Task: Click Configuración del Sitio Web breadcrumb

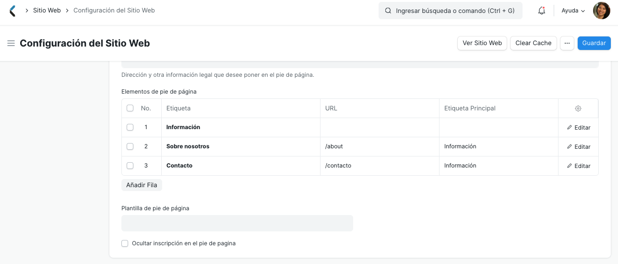Action: pos(114,10)
